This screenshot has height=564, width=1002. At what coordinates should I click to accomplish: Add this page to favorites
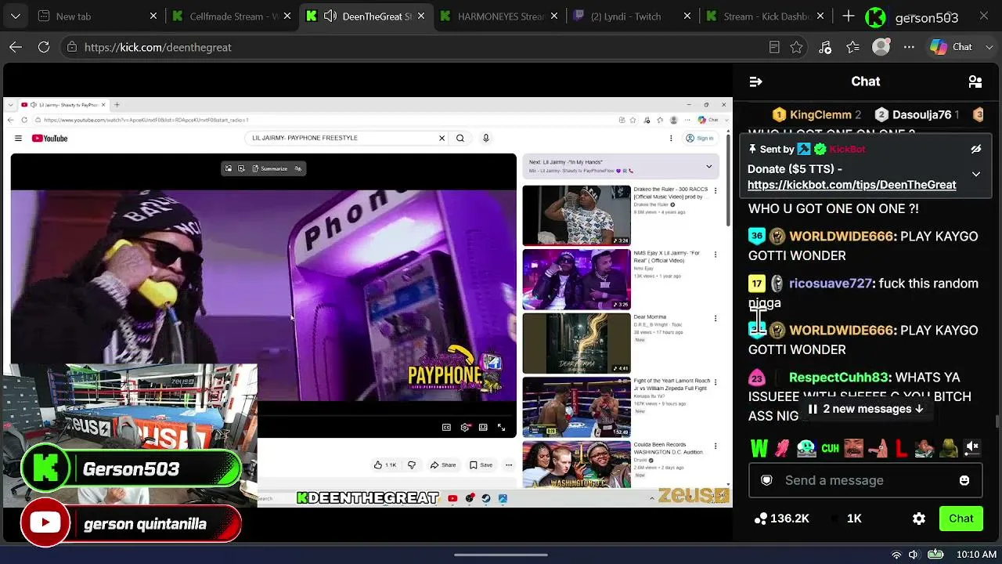coord(796,47)
